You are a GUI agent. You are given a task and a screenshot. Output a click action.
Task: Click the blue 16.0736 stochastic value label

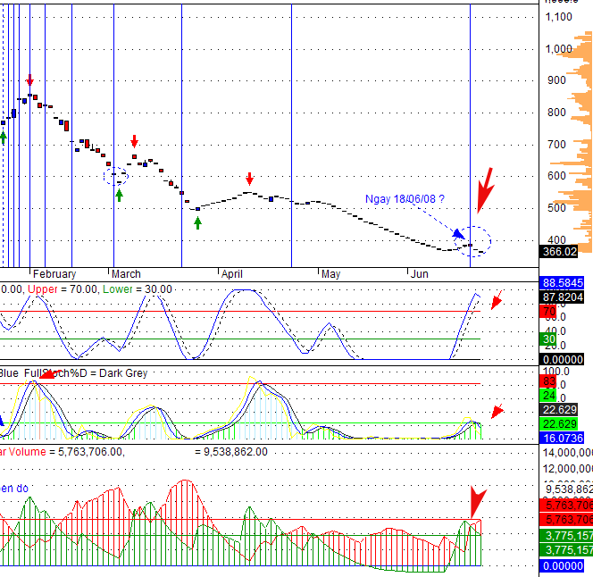[566, 438]
